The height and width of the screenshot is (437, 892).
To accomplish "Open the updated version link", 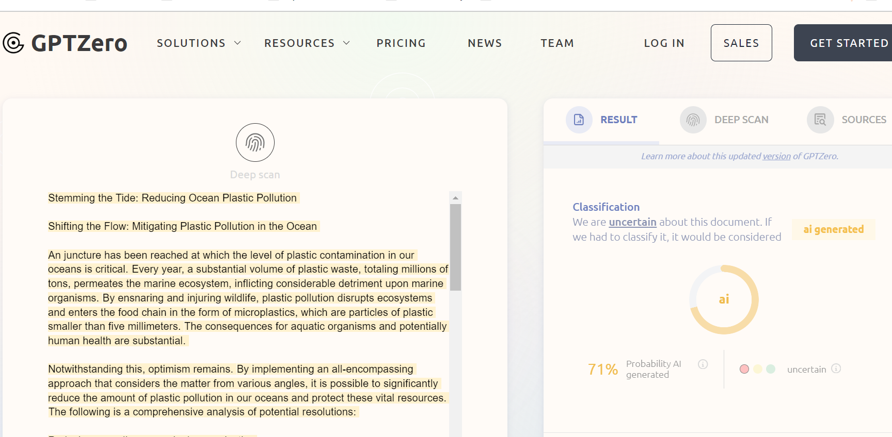I will pyautogui.click(x=776, y=156).
